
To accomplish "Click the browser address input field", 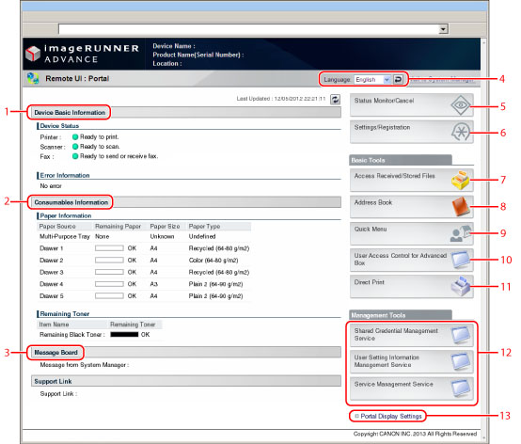I will point(248,29).
